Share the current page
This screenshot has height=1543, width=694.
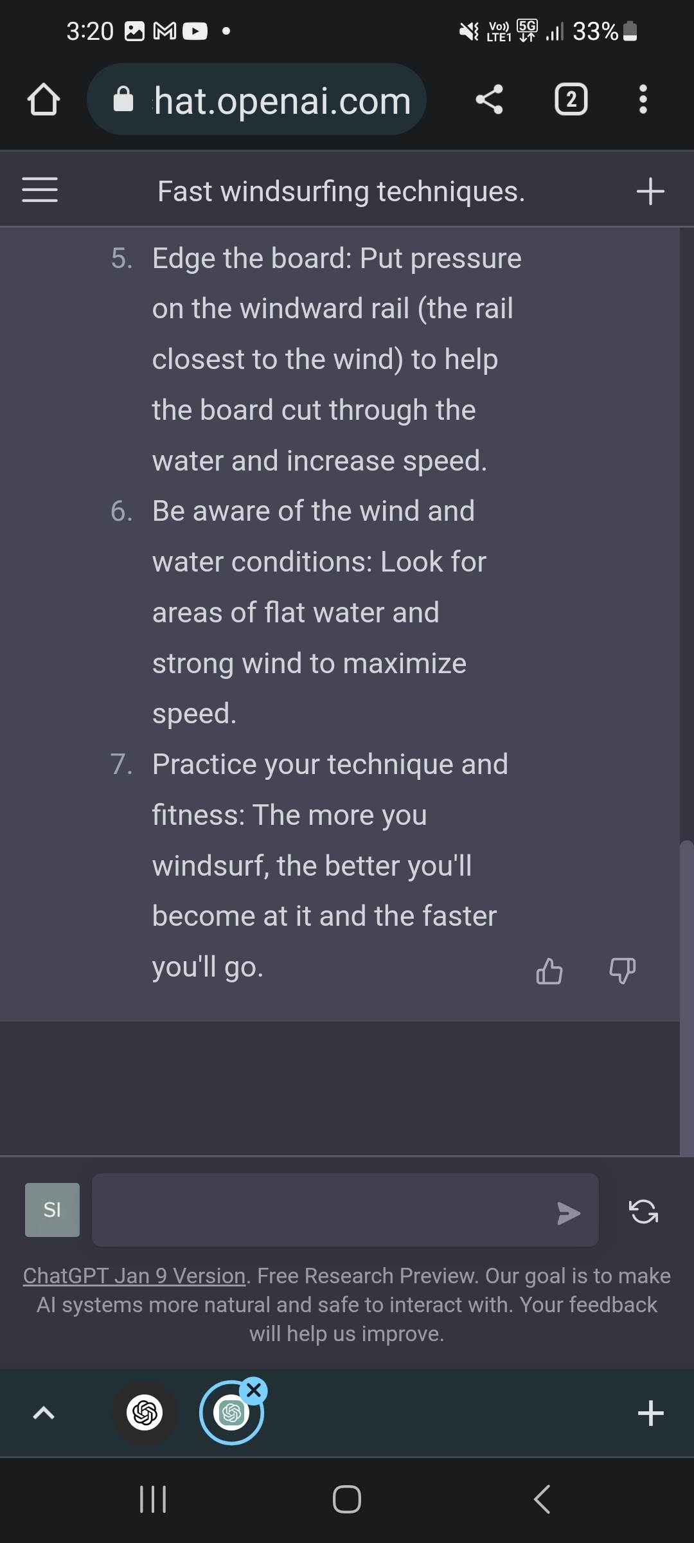click(x=490, y=100)
